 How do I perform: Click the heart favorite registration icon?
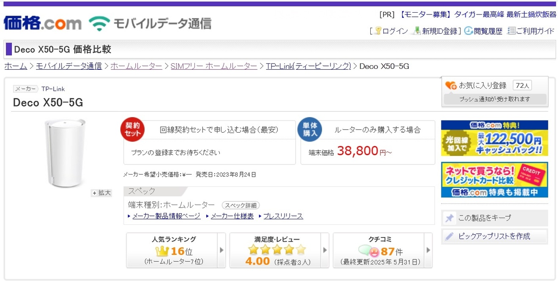(x=451, y=85)
